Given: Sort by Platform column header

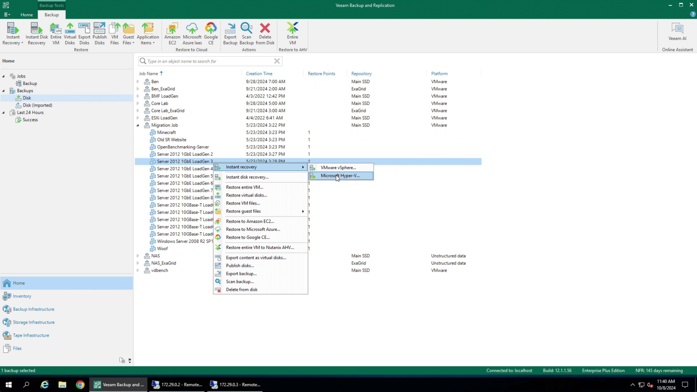Looking at the screenshot, I should pos(439,73).
